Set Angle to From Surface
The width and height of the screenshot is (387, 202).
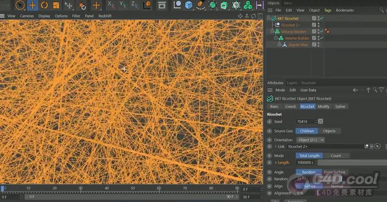pos(335,172)
